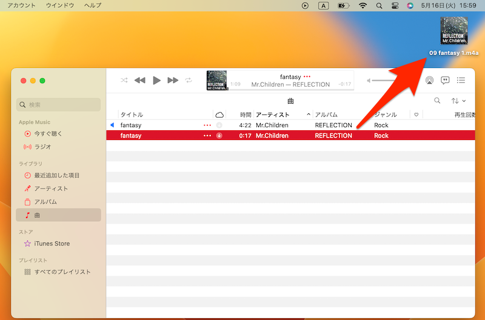The width and height of the screenshot is (485, 320).
Task: Go to iTunes Store
Action: [x=52, y=244]
